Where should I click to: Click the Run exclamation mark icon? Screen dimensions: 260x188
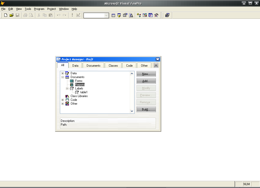[72, 15]
